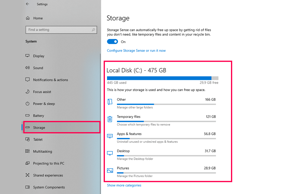The width and height of the screenshot is (291, 194).
Task: Click the search magnifier in Find a setting
Action: point(93,30)
